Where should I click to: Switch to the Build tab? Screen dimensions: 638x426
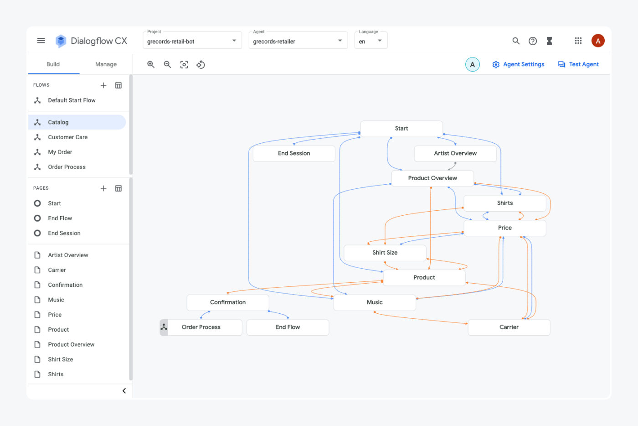(53, 64)
